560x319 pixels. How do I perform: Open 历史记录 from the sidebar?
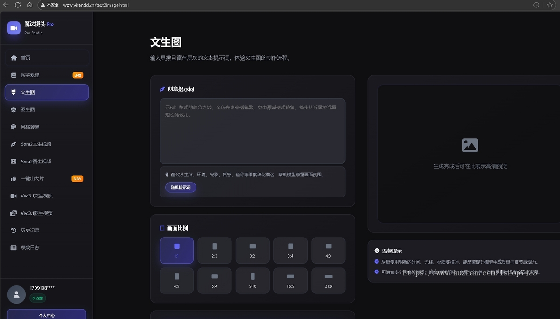[x=47, y=230]
